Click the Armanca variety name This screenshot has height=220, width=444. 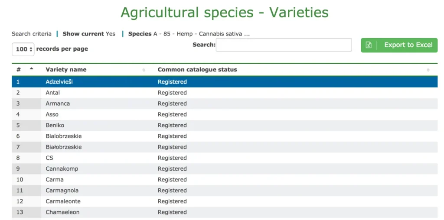point(58,104)
